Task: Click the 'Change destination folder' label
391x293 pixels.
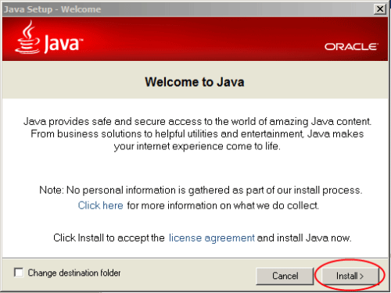Action: coord(74,273)
